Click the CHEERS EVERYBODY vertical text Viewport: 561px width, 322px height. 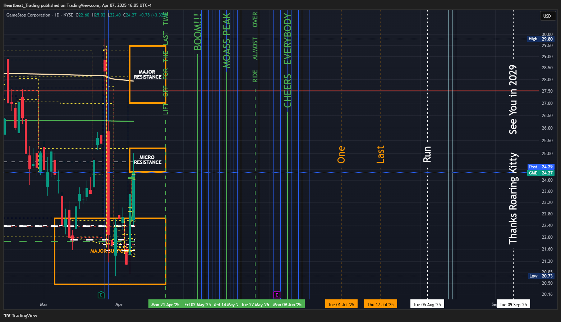[288, 60]
